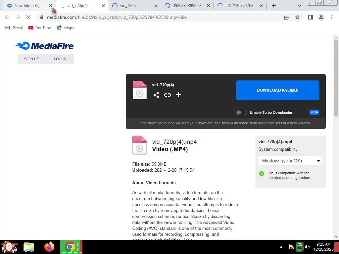This screenshot has height=254, width=339.
Task: Close the vid_720p tab
Action: tap(156, 6)
